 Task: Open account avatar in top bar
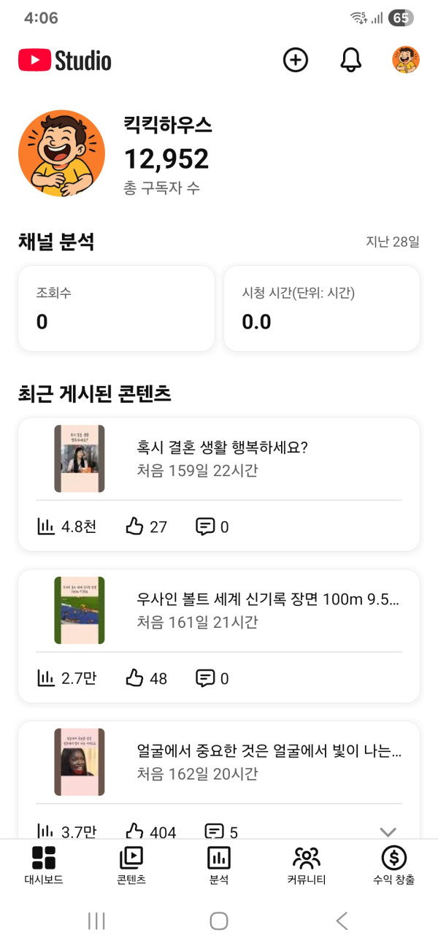(x=406, y=60)
